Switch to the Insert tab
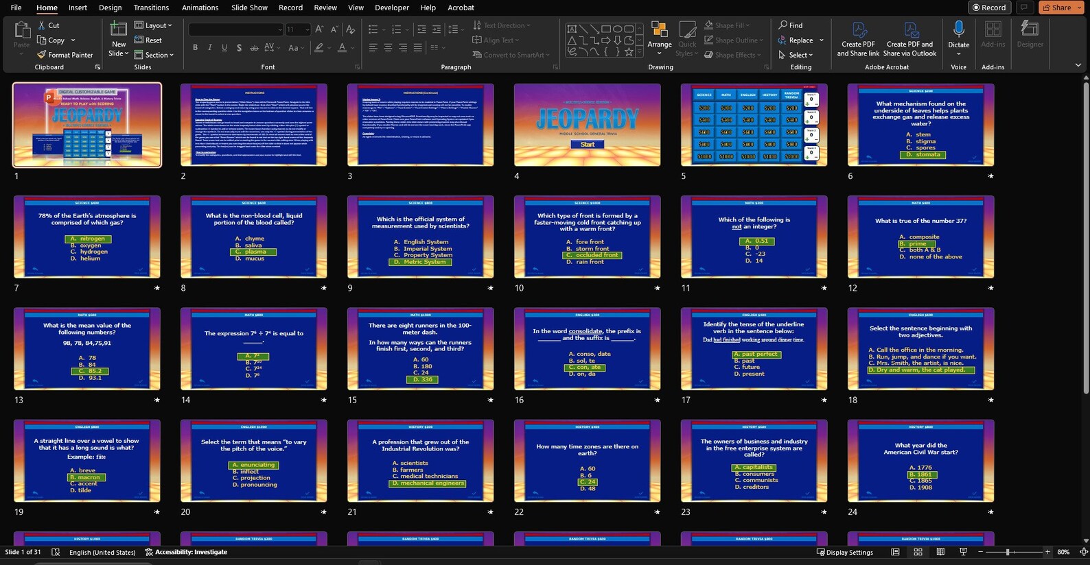 coord(78,8)
